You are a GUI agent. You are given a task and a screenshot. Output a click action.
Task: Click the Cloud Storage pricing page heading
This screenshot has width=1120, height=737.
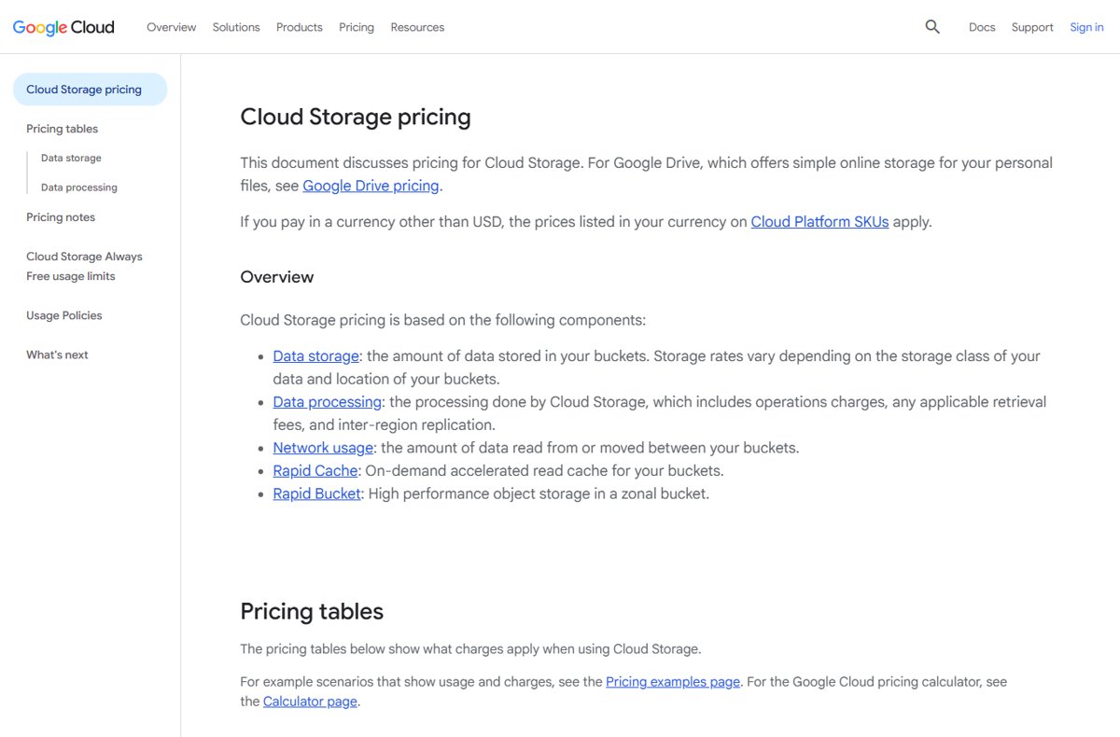click(356, 117)
